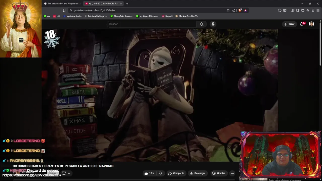Search YouTube with the magnifier button
Image resolution: width=322 pixels, height=181 pixels.
click(202, 24)
